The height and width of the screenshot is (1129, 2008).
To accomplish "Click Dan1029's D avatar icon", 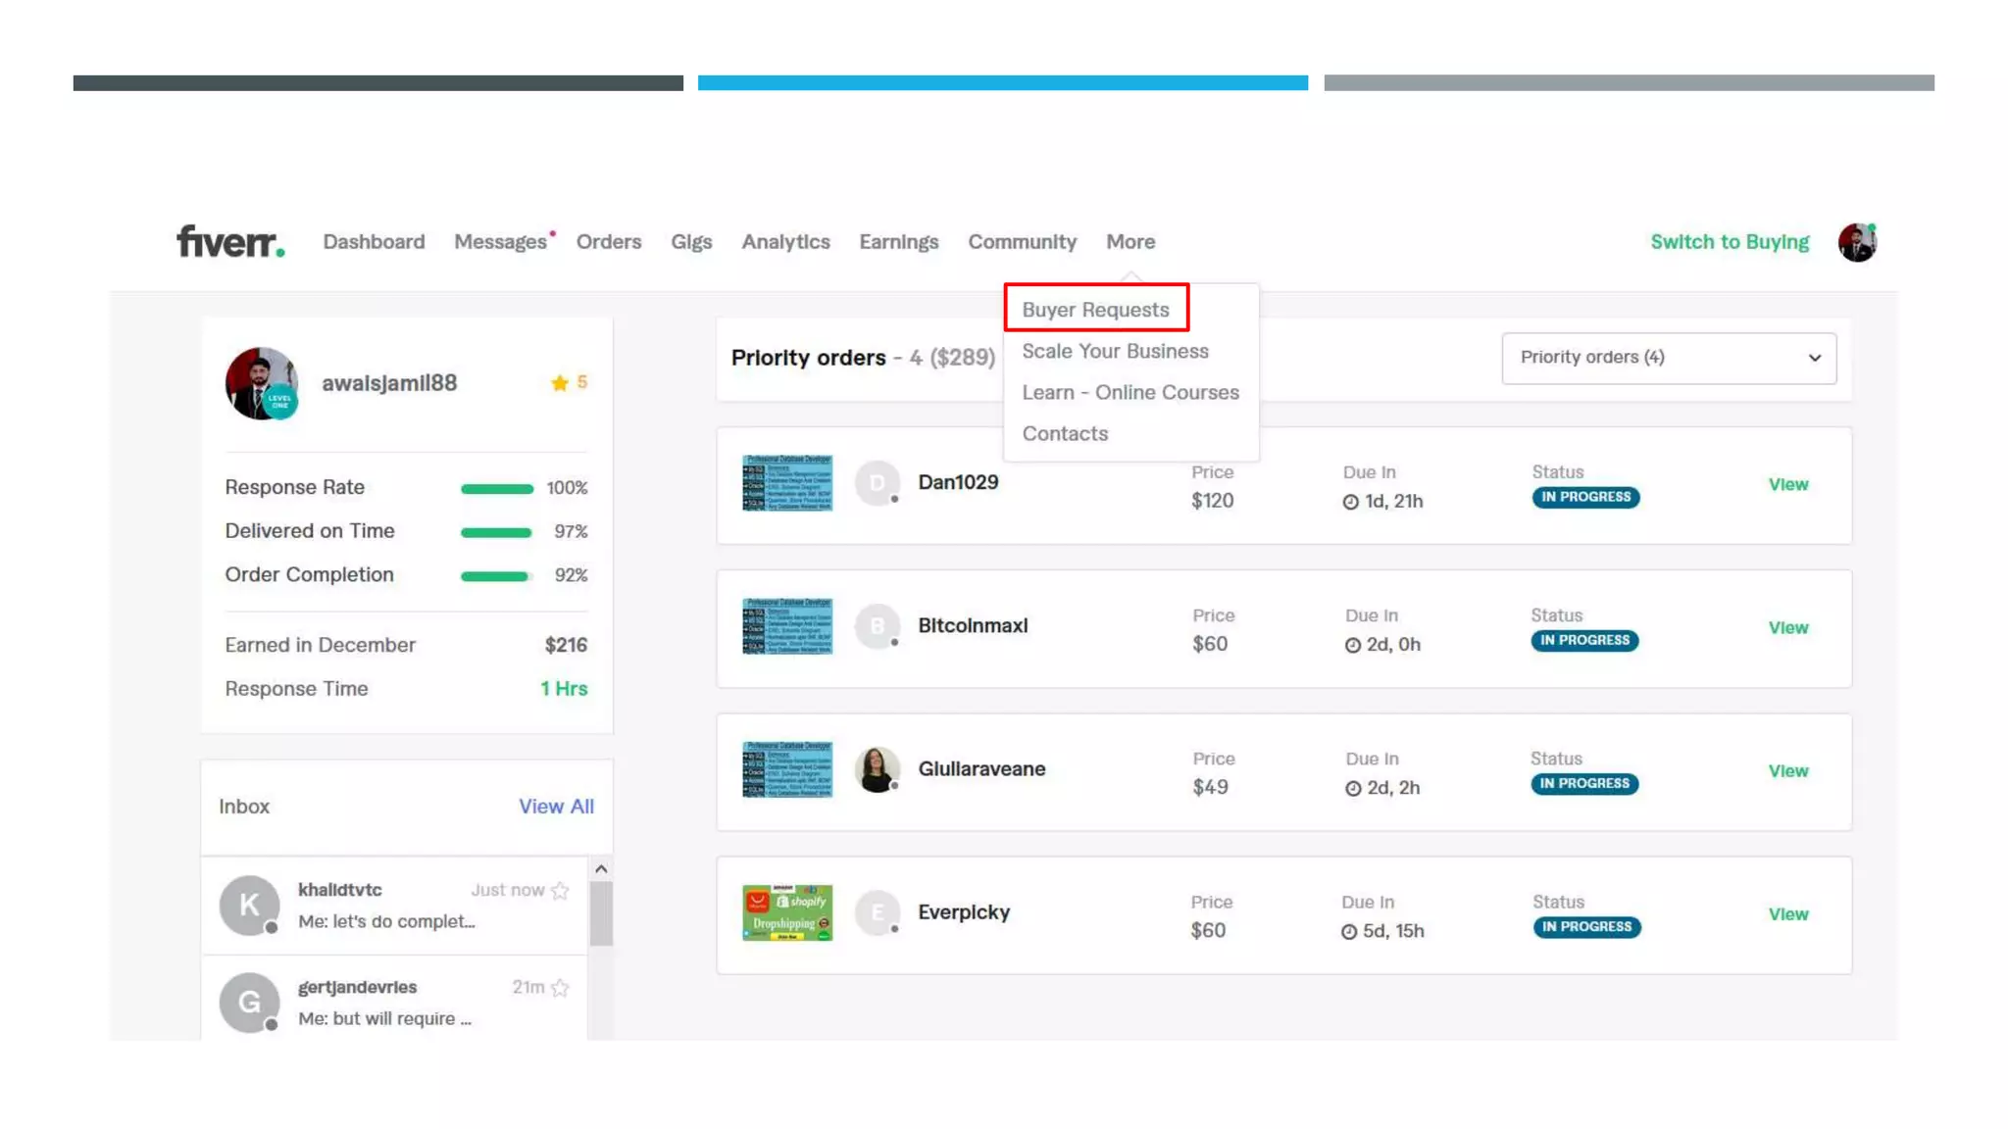I will (877, 483).
